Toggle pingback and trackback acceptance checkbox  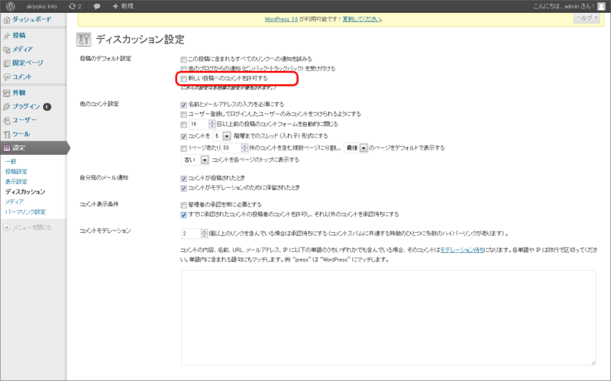click(x=183, y=69)
